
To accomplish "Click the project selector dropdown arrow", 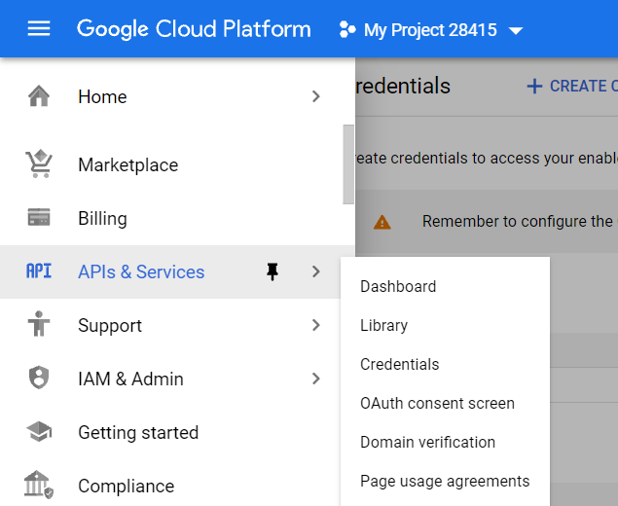I will tap(516, 31).
